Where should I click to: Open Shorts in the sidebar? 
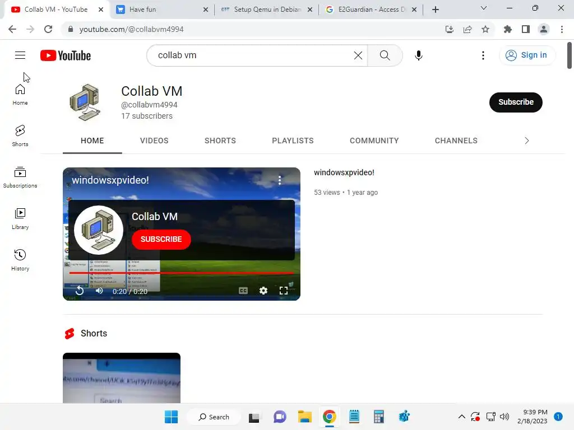[x=20, y=135]
